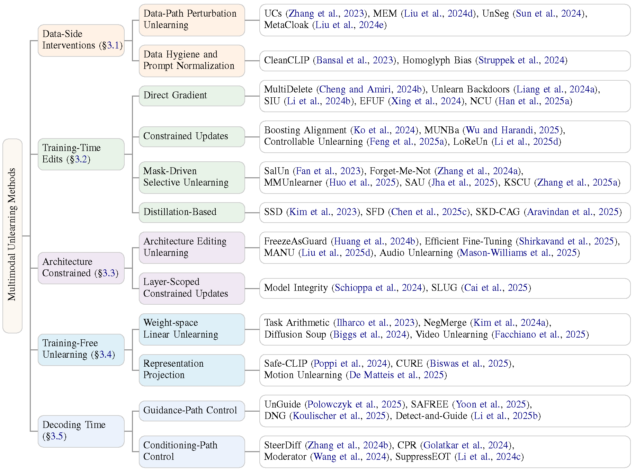Select the Distillation-Based node
Image resolution: width=635 pixels, height=474 pixels.
tap(191, 212)
